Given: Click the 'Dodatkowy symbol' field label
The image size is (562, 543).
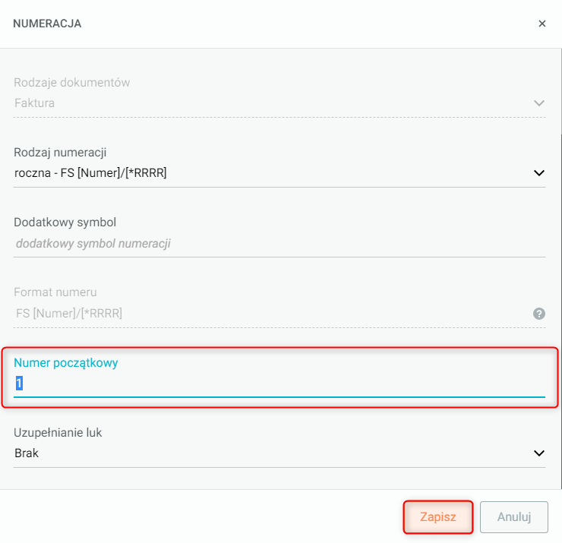Looking at the screenshot, I should pyautogui.click(x=65, y=223).
